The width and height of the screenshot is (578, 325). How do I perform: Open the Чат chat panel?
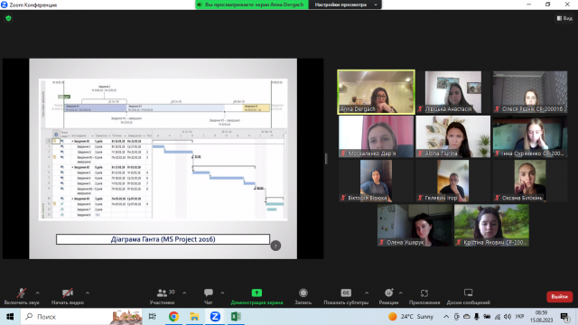click(209, 296)
